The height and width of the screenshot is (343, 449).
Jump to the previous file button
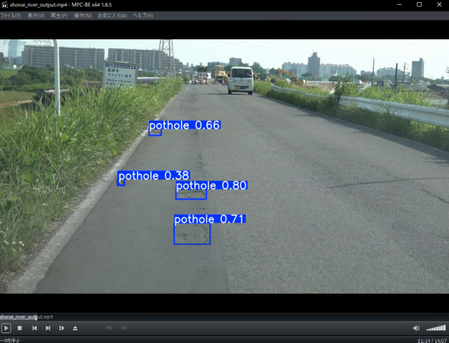click(x=34, y=328)
